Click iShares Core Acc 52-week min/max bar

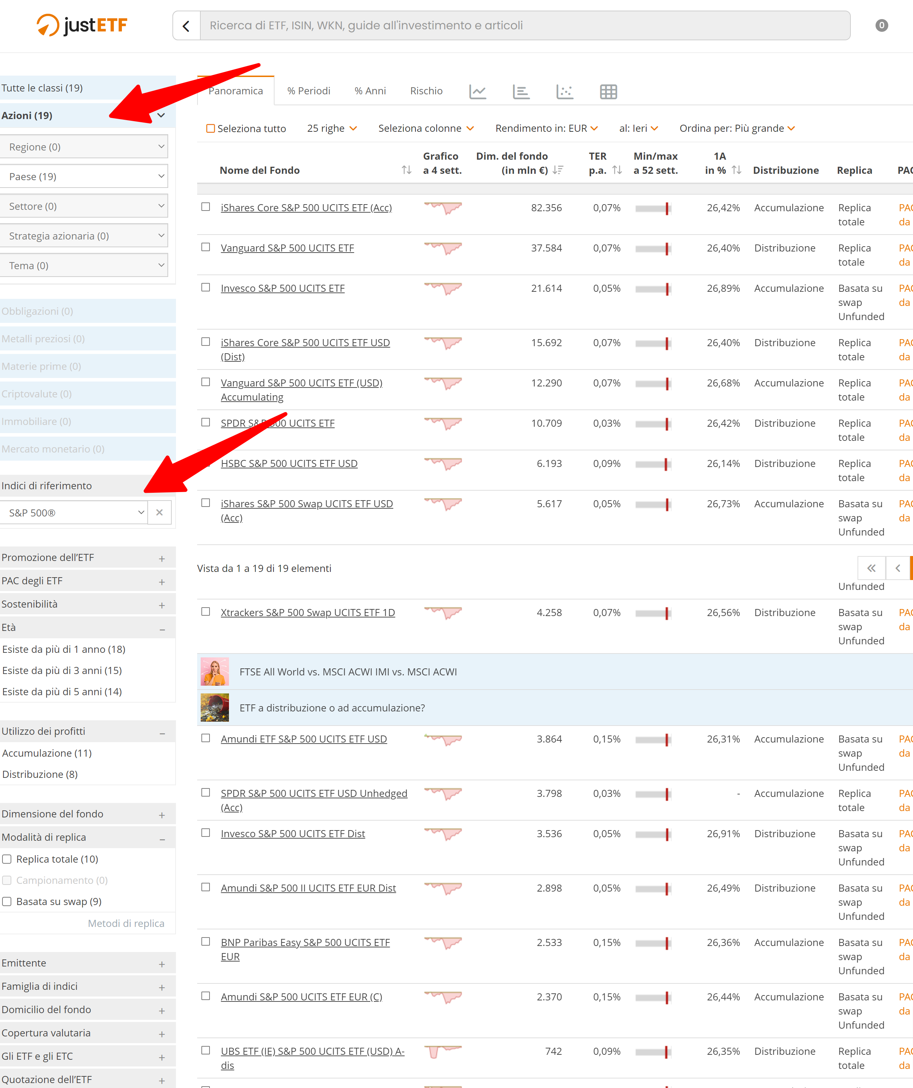point(653,208)
